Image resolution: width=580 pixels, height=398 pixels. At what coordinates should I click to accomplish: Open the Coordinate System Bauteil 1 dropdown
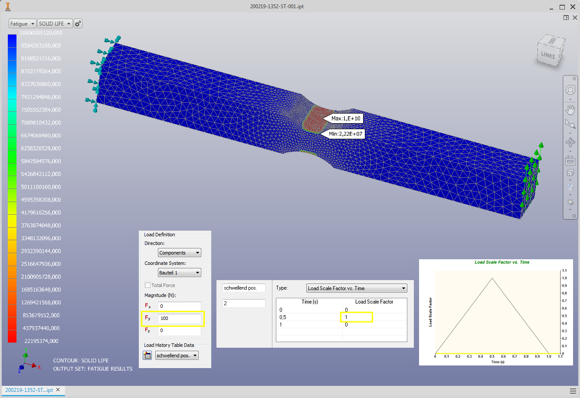click(x=179, y=273)
